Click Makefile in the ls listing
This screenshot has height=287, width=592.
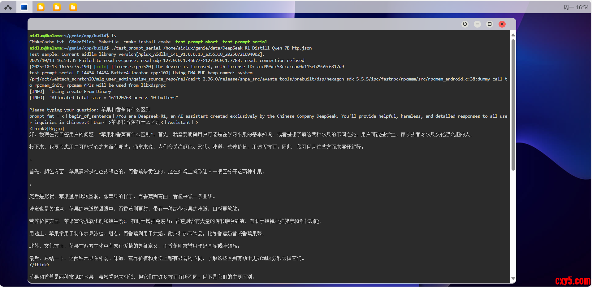coord(108,42)
